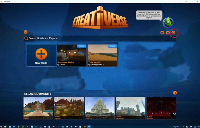200x128 pixels.
Task: Open the Southern Belle world by Connie
Action: point(71,55)
